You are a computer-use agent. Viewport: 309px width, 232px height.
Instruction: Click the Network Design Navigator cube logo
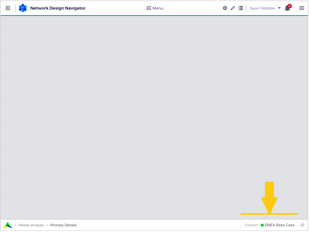click(23, 8)
